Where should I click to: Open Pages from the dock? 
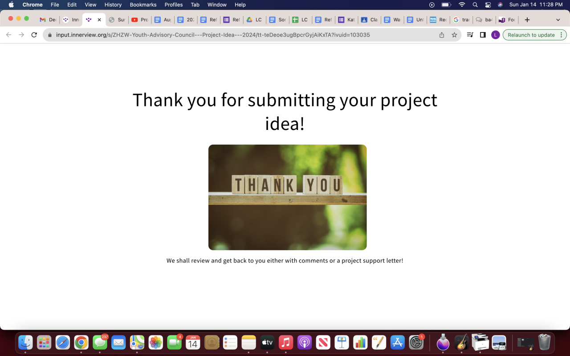pyautogui.click(x=379, y=343)
